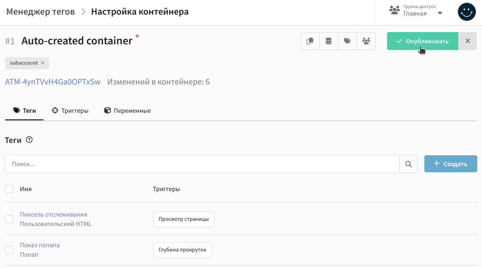
Task: Click the copy container icon
Action: (310, 41)
